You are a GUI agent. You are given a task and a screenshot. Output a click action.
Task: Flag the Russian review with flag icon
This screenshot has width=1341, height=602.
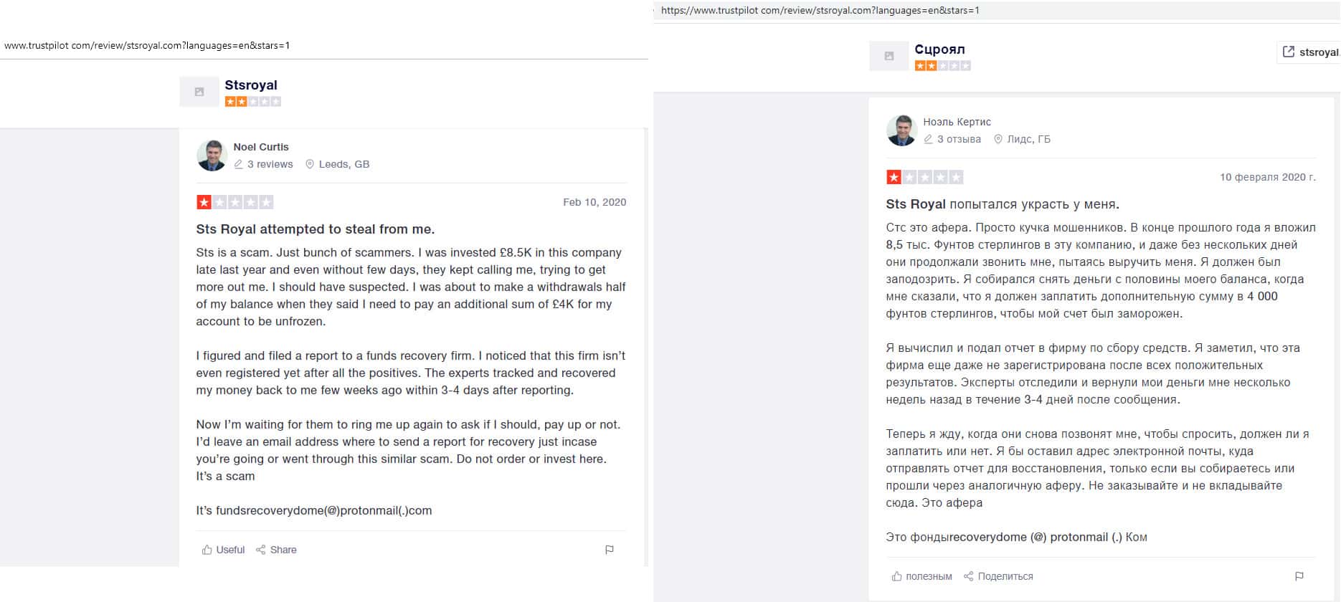(1299, 576)
